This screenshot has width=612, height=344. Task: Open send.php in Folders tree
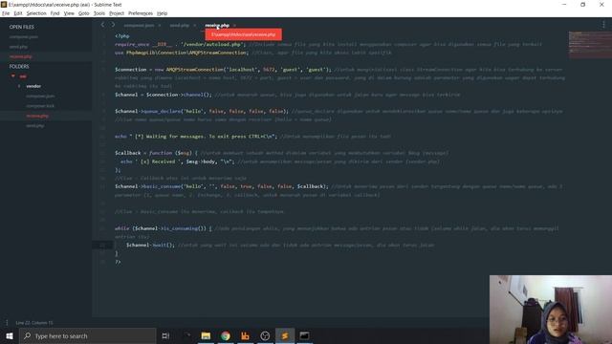35,125
